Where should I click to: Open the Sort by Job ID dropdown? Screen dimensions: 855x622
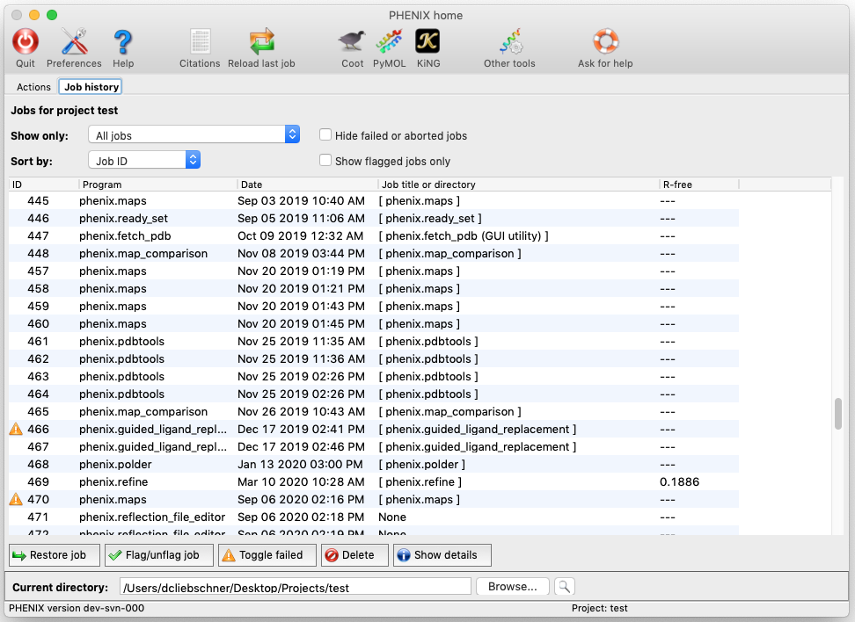pyautogui.click(x=145, y=161)
